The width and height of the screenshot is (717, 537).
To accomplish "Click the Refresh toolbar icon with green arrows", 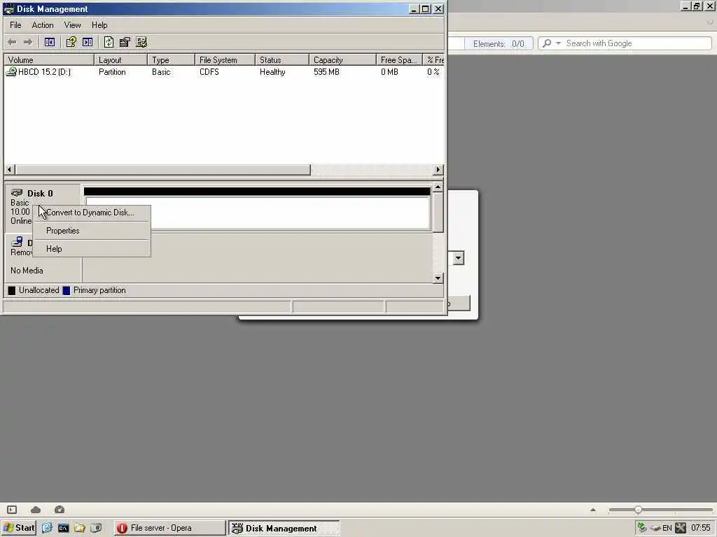I will (109, 42).
